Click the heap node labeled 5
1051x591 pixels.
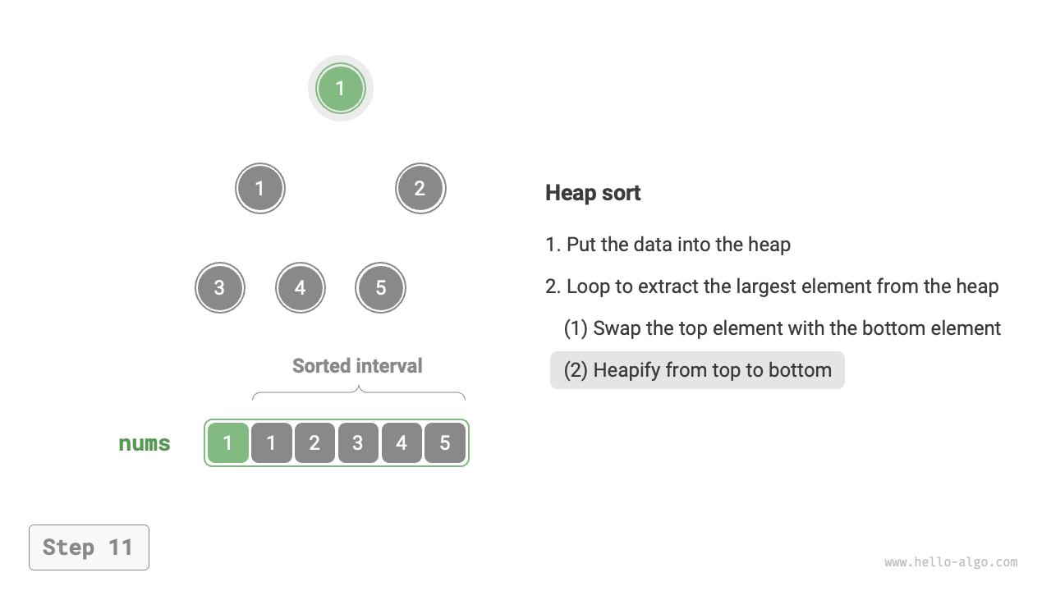pyautogui.click(x=380, y=288)
